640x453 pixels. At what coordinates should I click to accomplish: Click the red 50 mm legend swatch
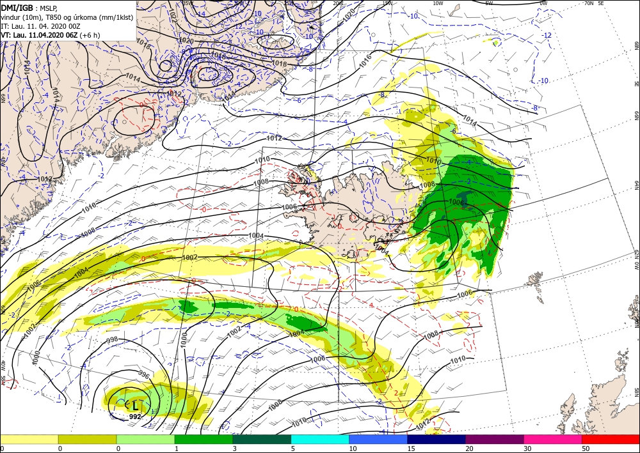(x=611, y=439)
